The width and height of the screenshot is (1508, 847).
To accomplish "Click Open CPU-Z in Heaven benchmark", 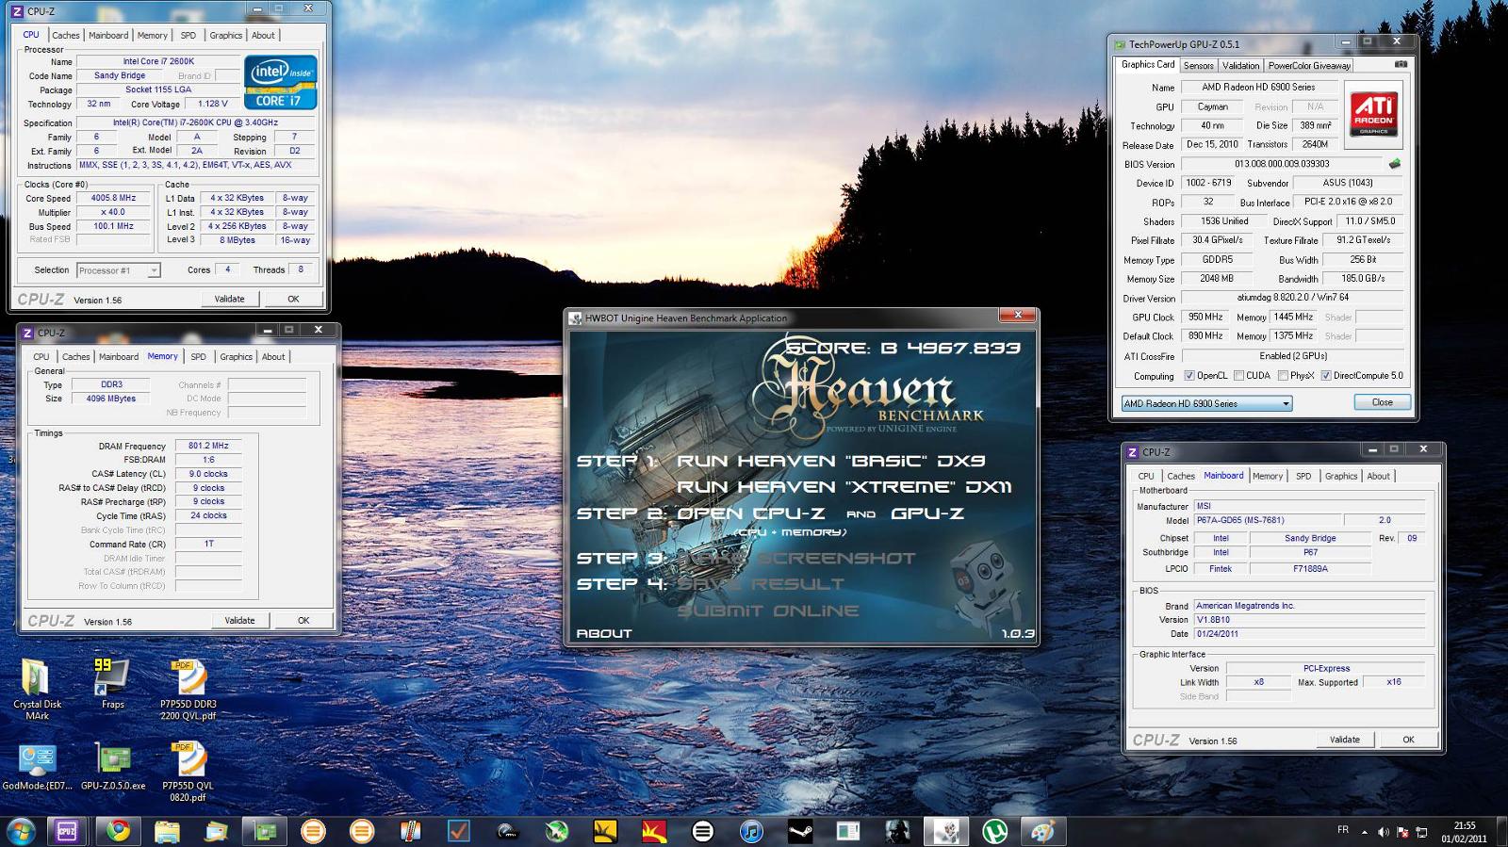I will [750, 513].
